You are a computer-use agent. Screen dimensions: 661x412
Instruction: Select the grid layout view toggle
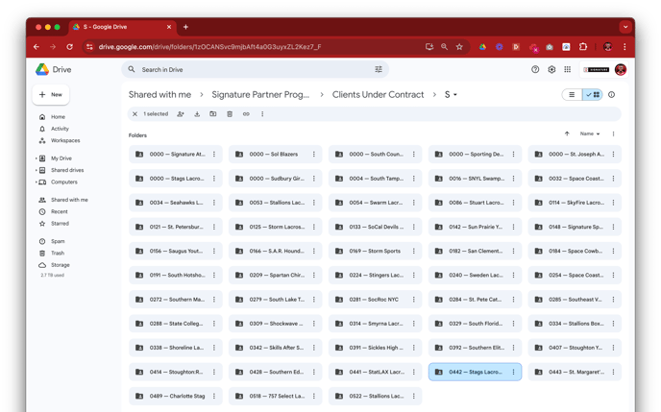(592, 95)
